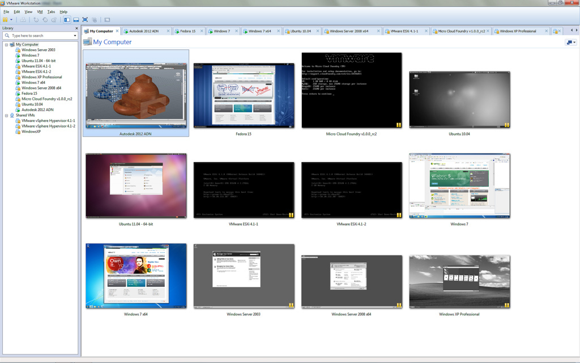
Task: Open the thumbnail view options dropdown
Action: tap(570, 43)
